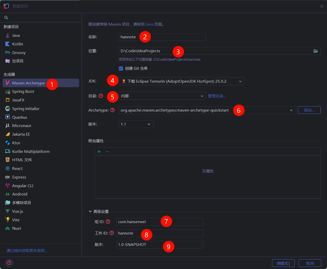Click the help question mark button at bottom-left
The width and height of the screenshot is (327, 269).
(9, 263)
